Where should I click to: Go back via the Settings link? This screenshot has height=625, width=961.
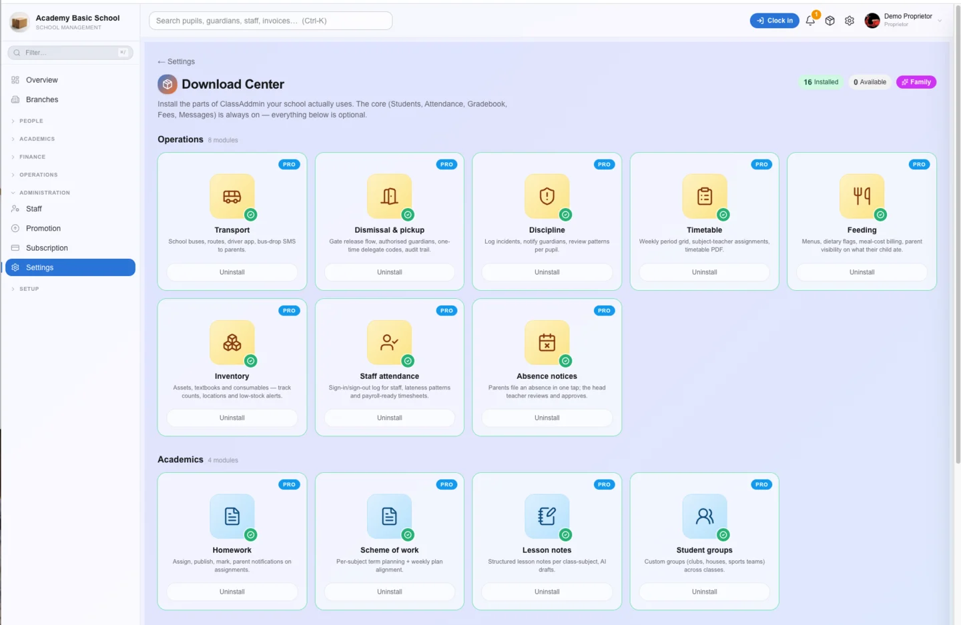(176, 61)
